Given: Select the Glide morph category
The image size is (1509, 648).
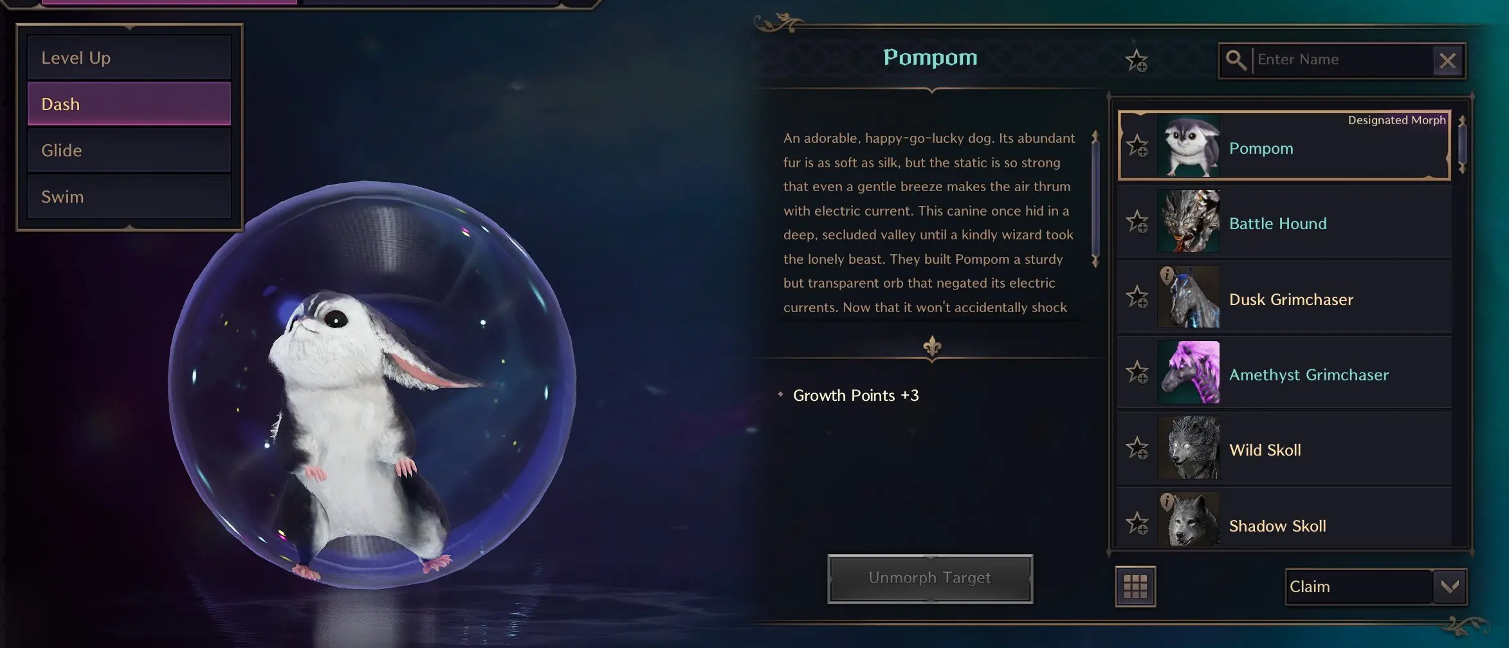Looking at the screenshot, I should pos(129,150).
